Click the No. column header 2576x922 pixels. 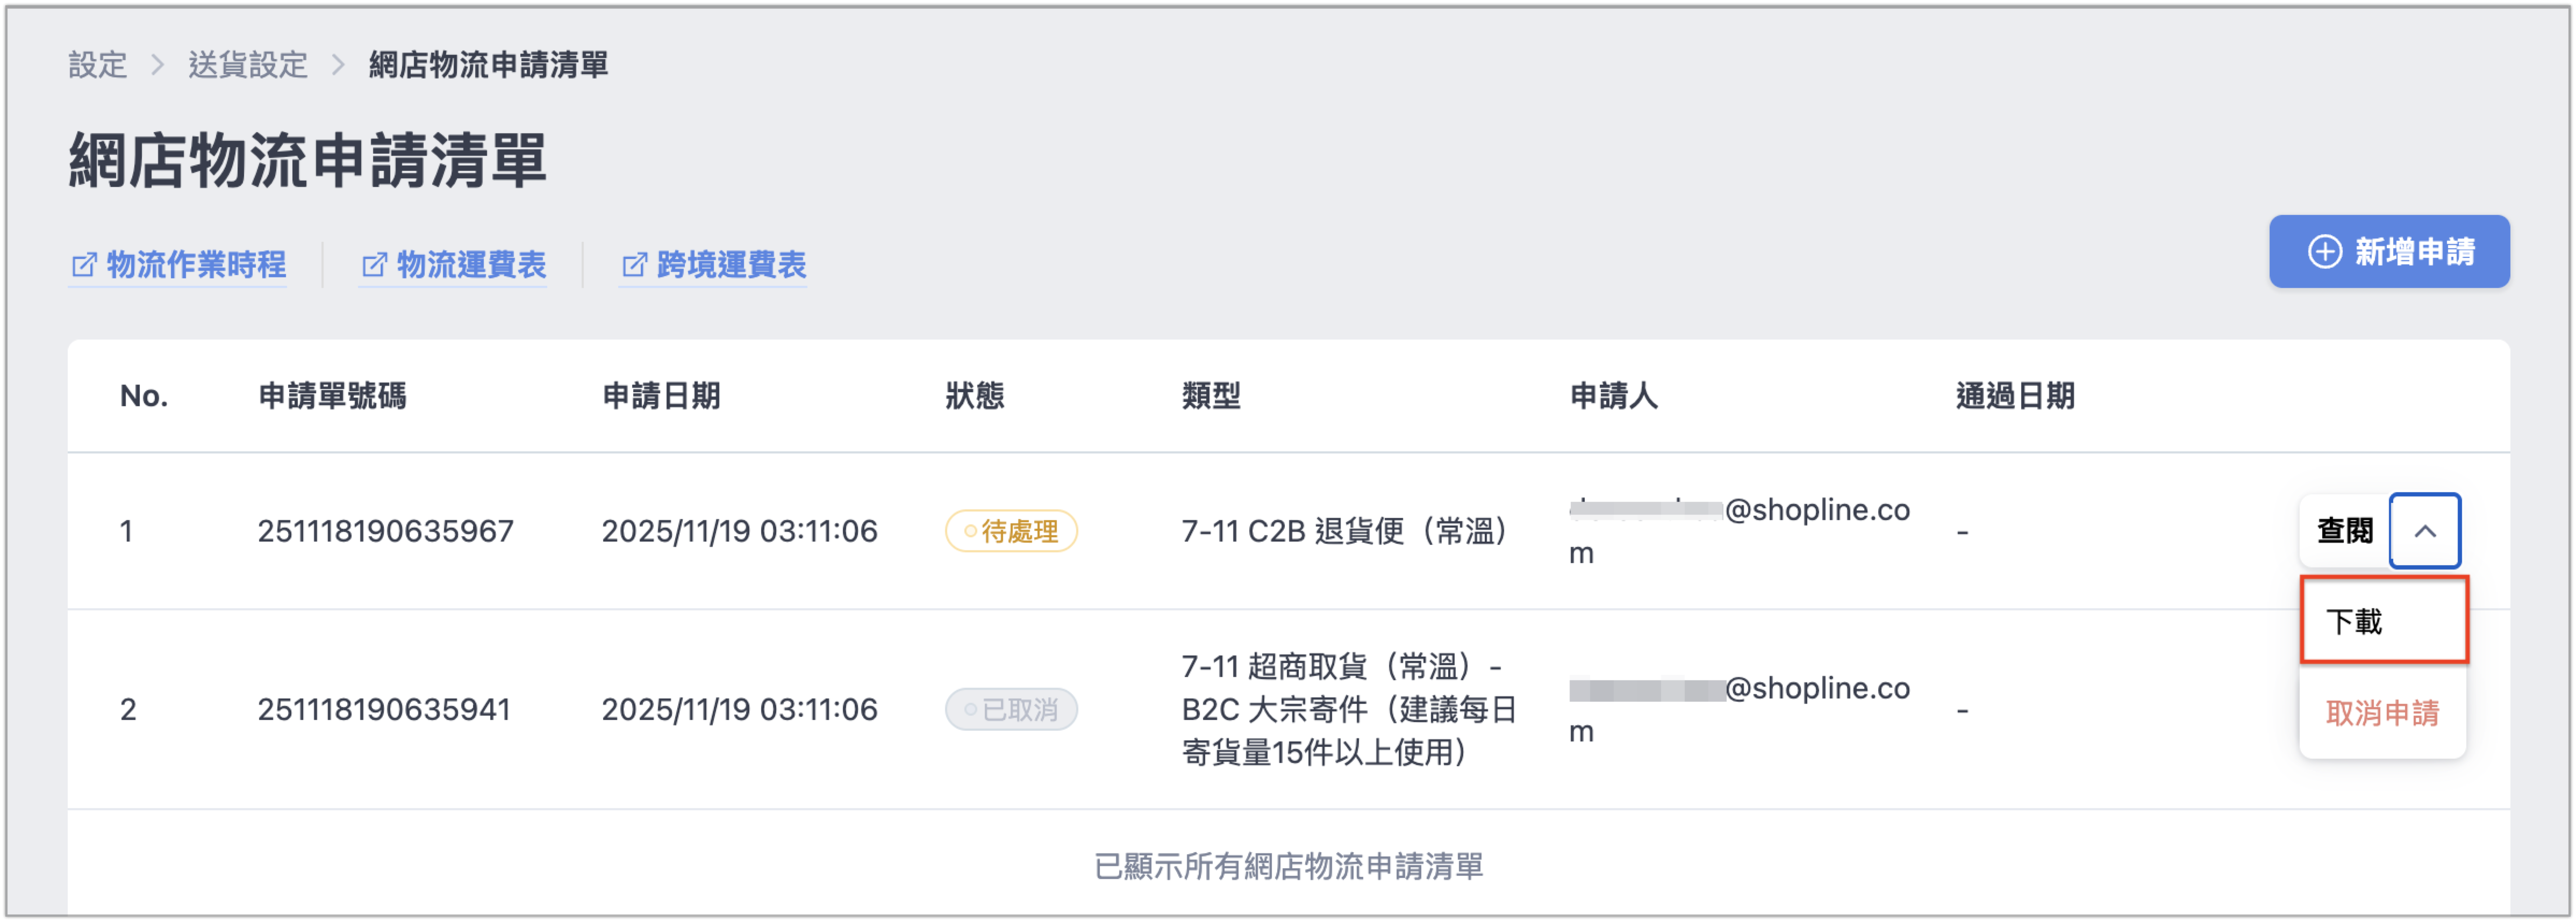pos(144,396)
